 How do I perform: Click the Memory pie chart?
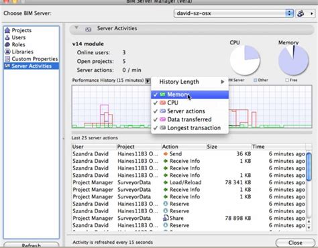tap(293, 60)
